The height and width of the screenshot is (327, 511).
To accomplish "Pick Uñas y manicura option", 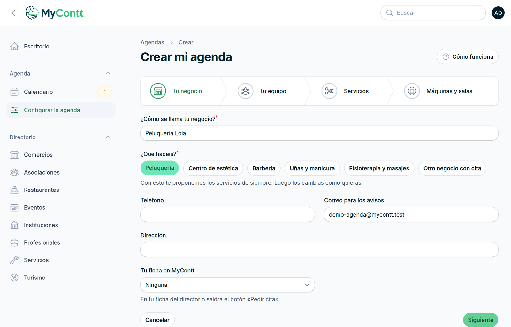I will point(312,168).
